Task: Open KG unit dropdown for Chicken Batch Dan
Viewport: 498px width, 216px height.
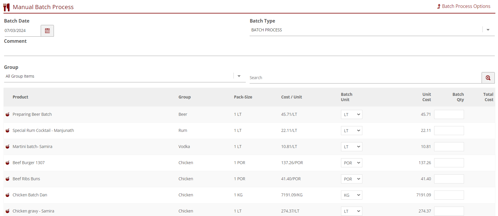Action: click(351, 195)
